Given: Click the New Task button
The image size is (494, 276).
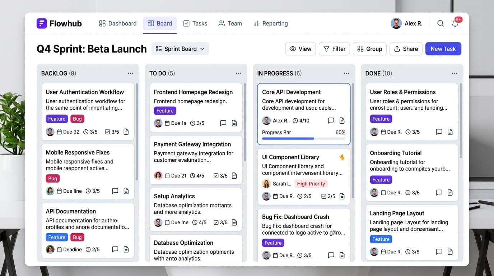Looking at the screenshot, I should coord(443,49).
